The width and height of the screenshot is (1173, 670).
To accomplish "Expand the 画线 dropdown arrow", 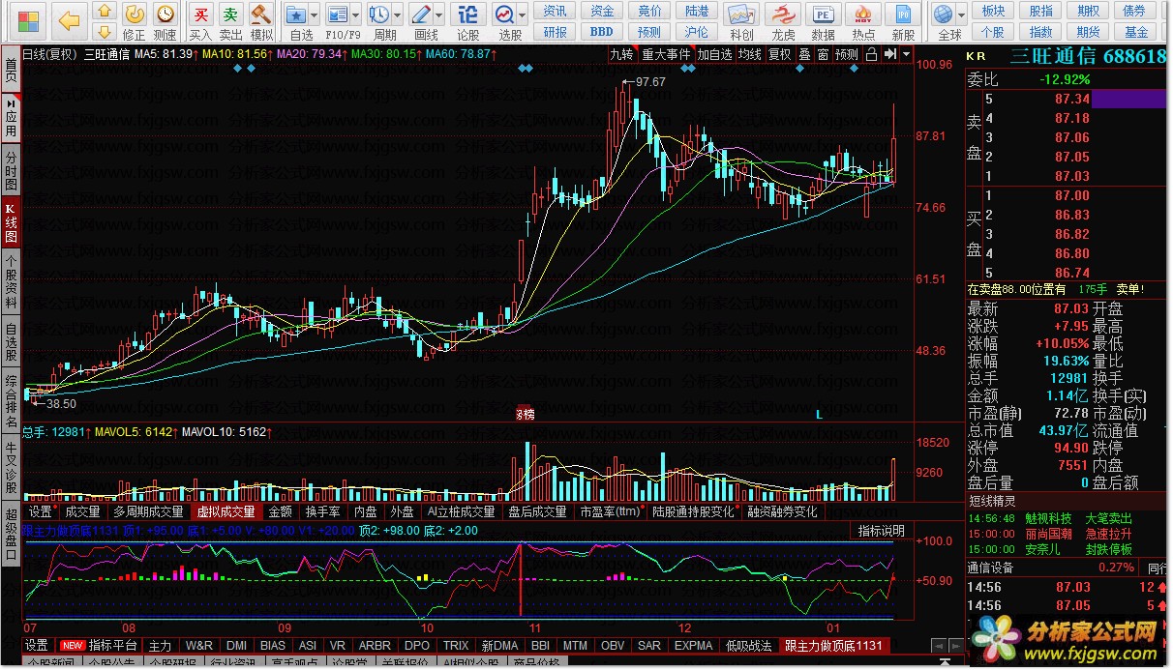I will tap(439, 15).
